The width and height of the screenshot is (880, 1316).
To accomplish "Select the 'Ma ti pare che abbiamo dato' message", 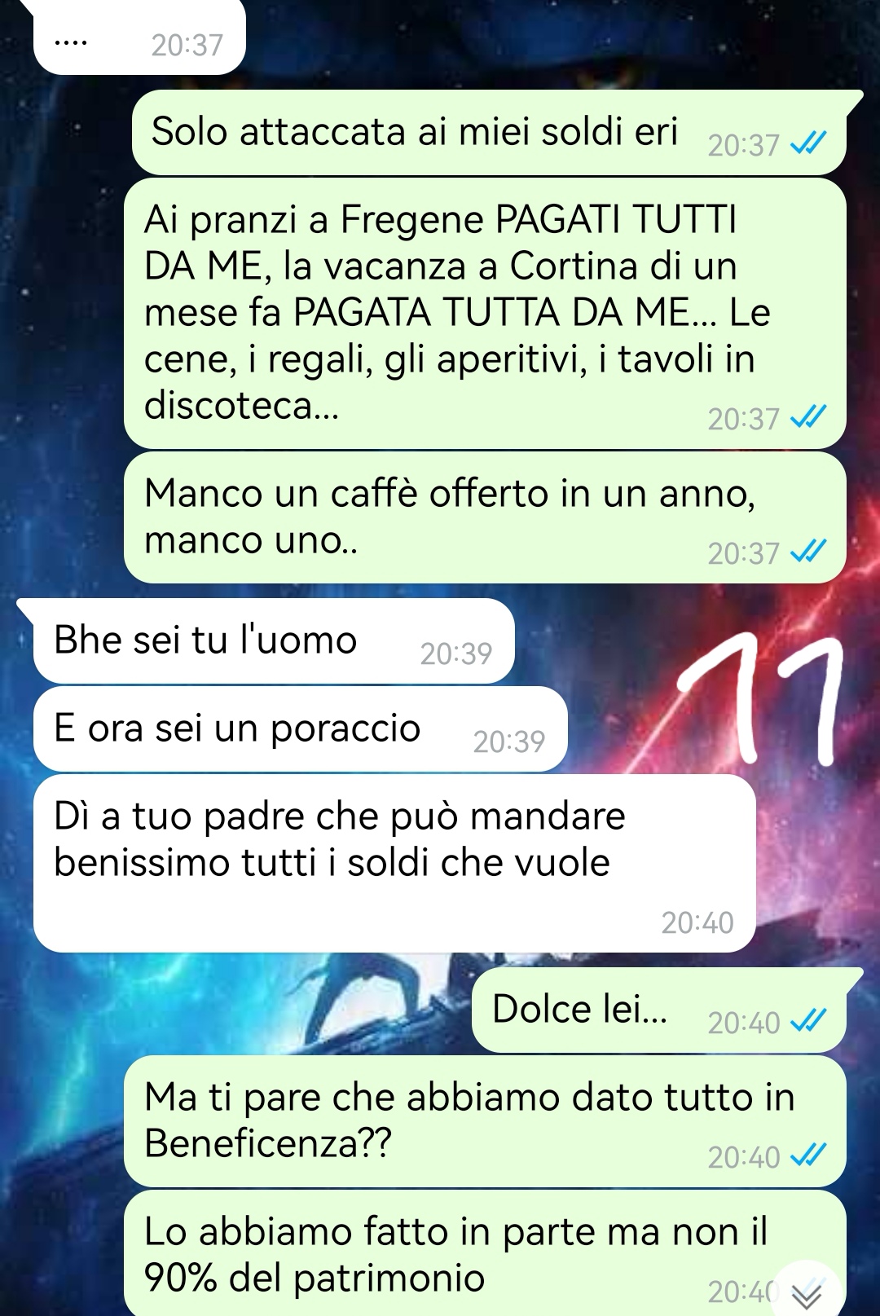I will click(485, 1121).
